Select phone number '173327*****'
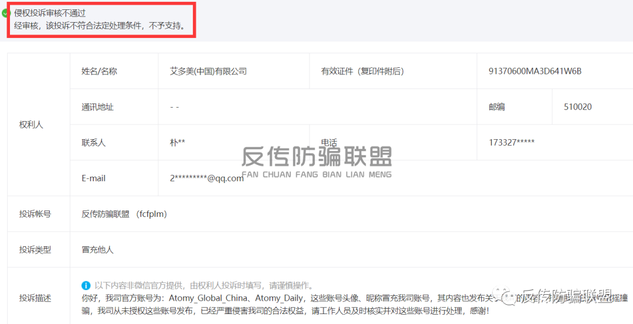 tap(512, 143)
